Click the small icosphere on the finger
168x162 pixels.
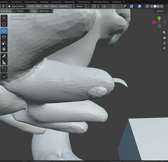tap(97, 92)
